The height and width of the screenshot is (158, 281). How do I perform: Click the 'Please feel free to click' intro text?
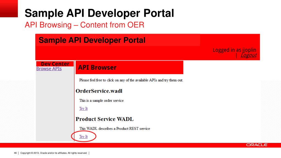131,80
